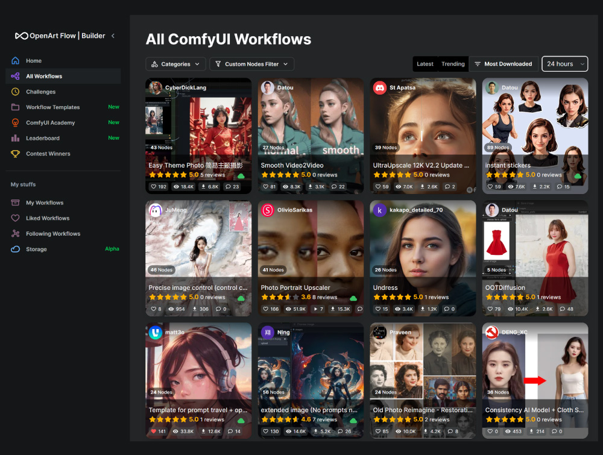This screenshot has width=603, height=455.
Task: Collapse the sidebar with the chevron
Action: point(113,36)
